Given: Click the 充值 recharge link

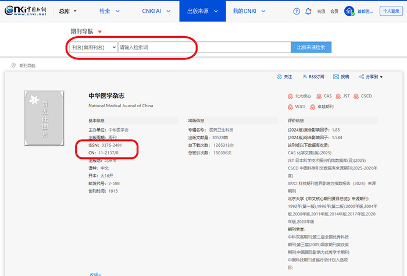Looking at the screenshot, I should click(x=321, y=11).
